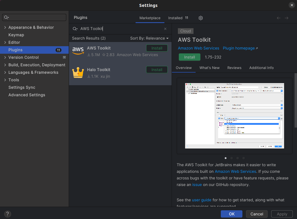Expand Languages & Frameworks section
This screenshot has width=297, height=219.
(5, 72)
